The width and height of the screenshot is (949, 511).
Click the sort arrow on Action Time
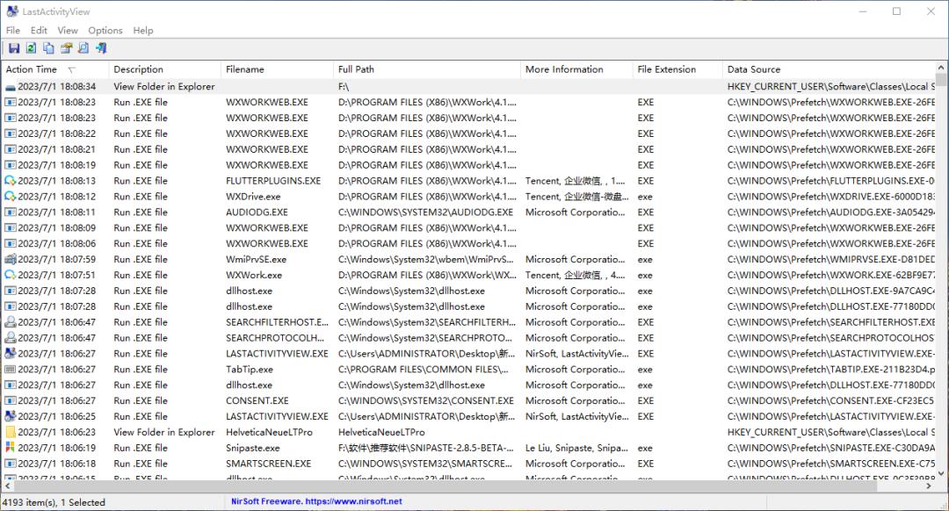tap(71, 70)
